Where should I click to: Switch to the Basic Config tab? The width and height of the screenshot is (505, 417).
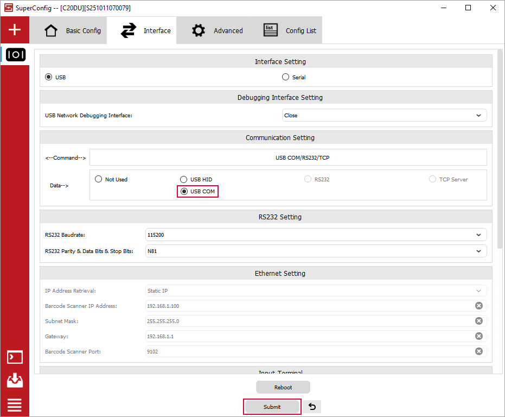pyautogui.click(x=72, y=30)
